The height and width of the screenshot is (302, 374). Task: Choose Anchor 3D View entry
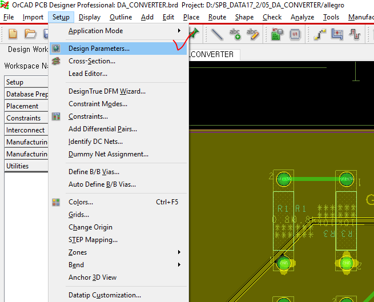pos(118,277)
